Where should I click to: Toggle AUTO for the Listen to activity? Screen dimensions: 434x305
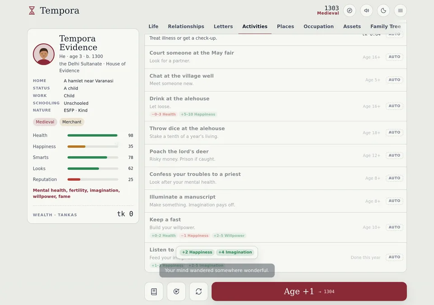394,257
